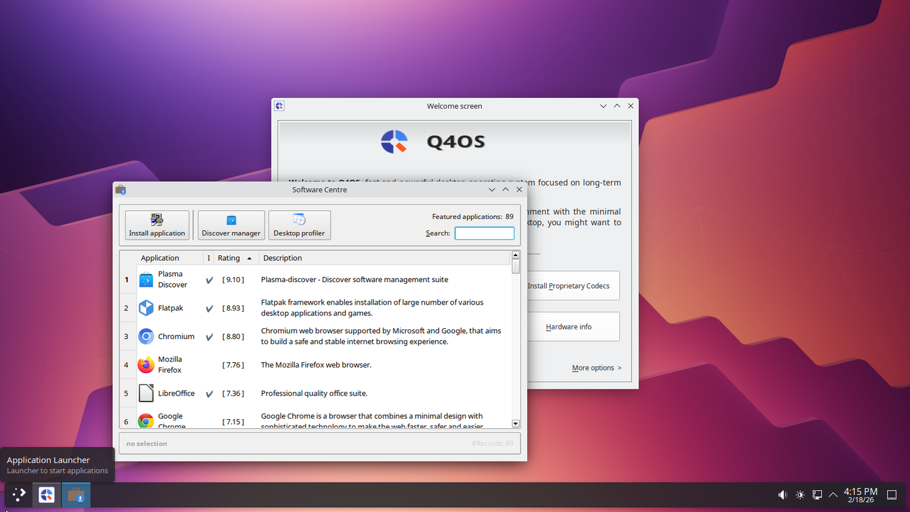The image size is (910, 512).
Task: Open the network tray icon
Action: click(x=817, y=495)
